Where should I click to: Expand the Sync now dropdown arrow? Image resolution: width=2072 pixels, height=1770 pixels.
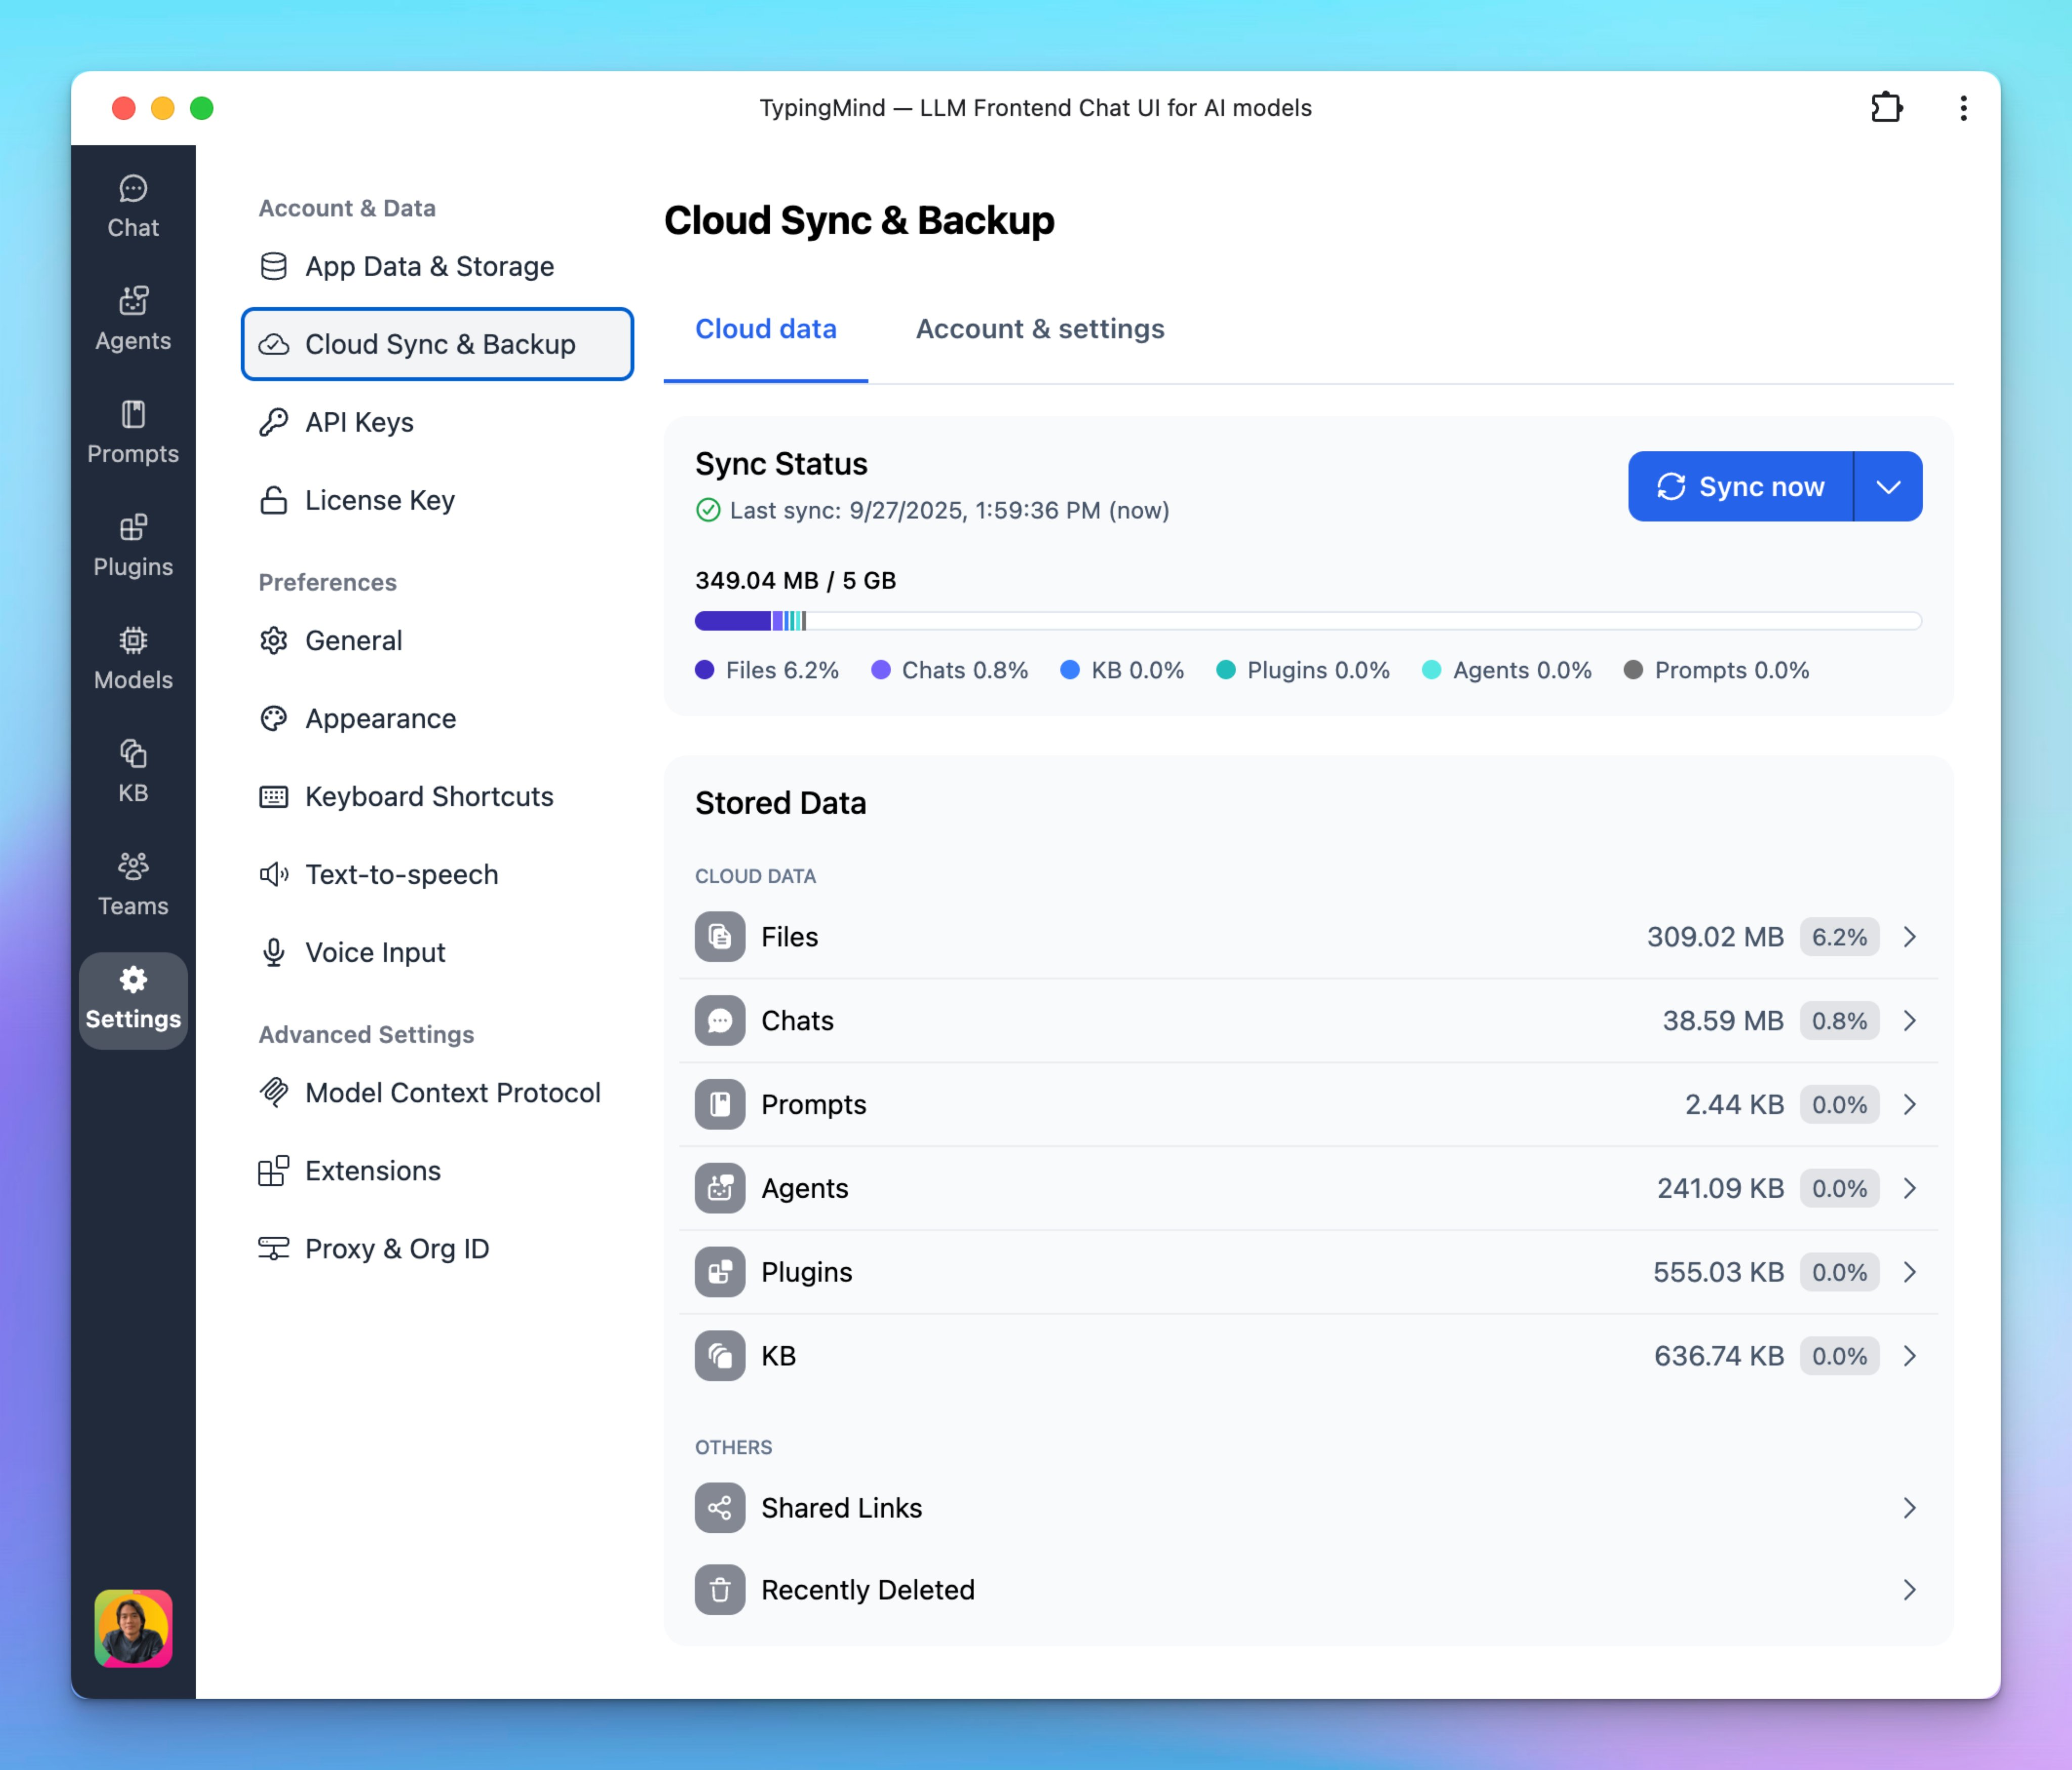coord(1888,487)
